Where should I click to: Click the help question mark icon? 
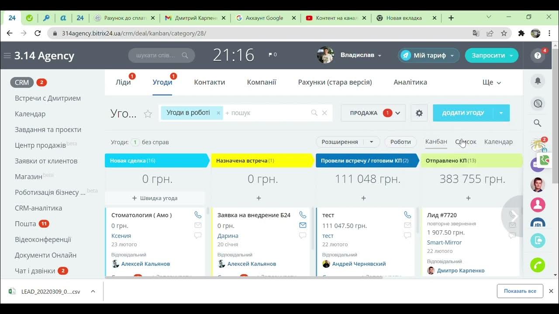pos(538,56)
